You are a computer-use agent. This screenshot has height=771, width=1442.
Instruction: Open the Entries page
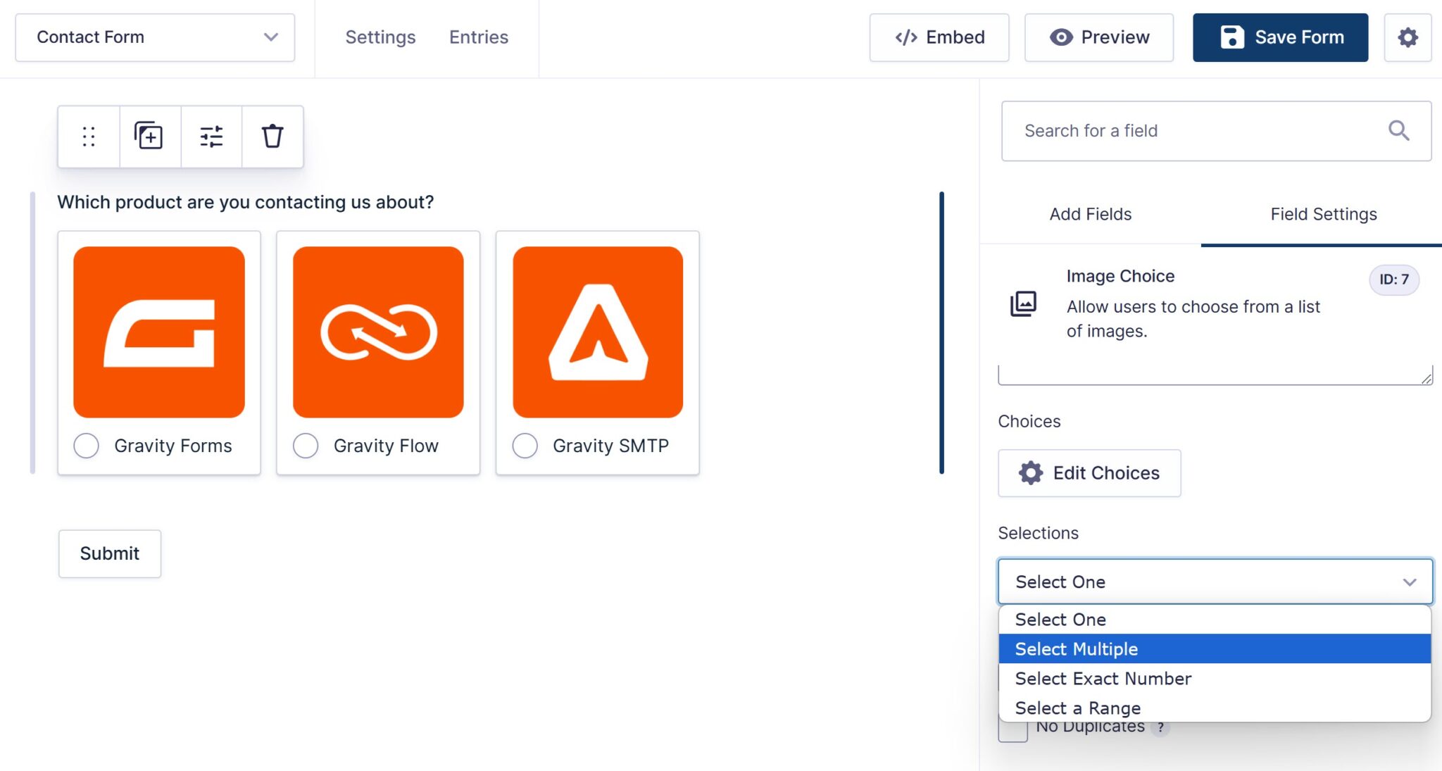click(x=478, y=37)
